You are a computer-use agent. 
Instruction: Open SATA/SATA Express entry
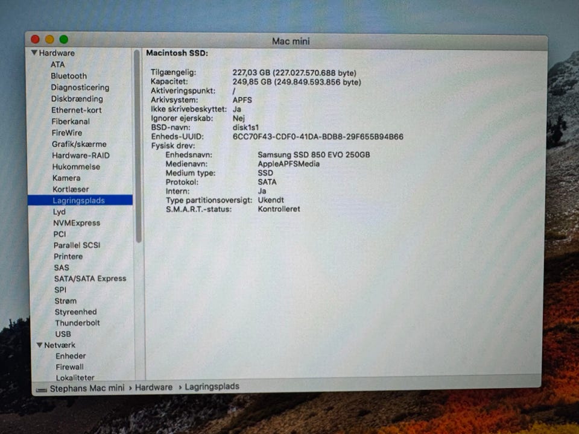(x=90, y=278)
